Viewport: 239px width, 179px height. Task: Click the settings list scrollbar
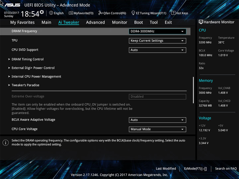pyautogui.click(x=194, y=90)
